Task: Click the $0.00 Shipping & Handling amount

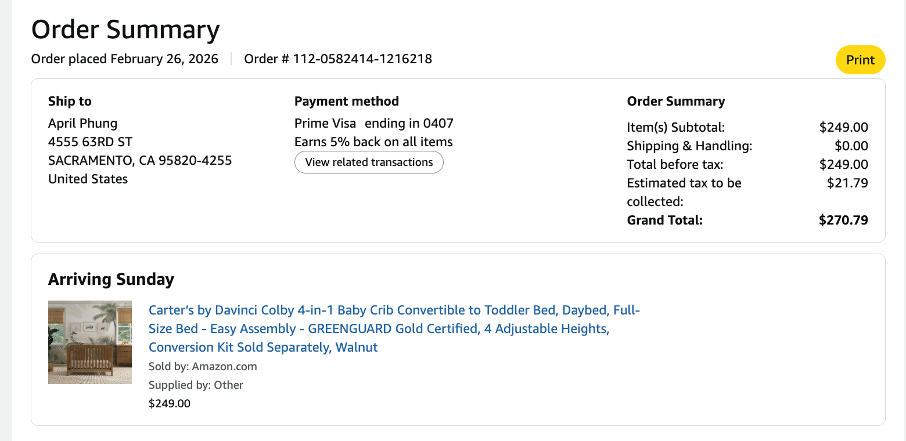Action: pos(851,146)
